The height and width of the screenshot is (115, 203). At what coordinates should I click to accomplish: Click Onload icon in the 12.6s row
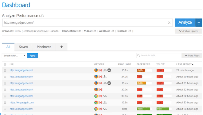[105, 103]
